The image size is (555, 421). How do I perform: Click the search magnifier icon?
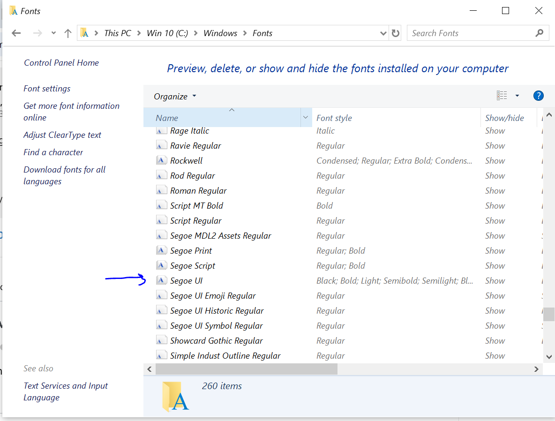click(540, 33)
